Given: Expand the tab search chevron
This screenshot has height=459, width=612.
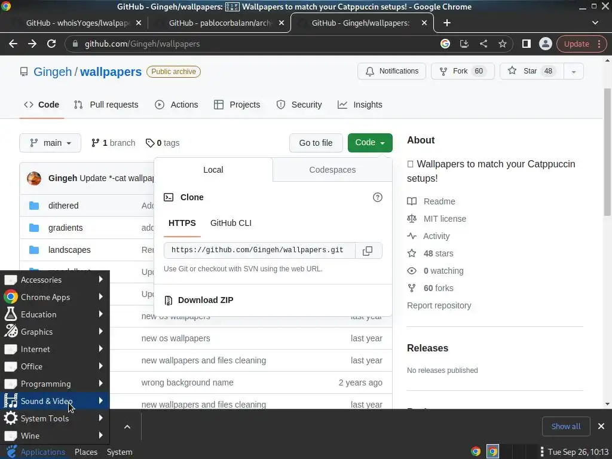Looking at the screenshot, I should [x=595, y=23].
